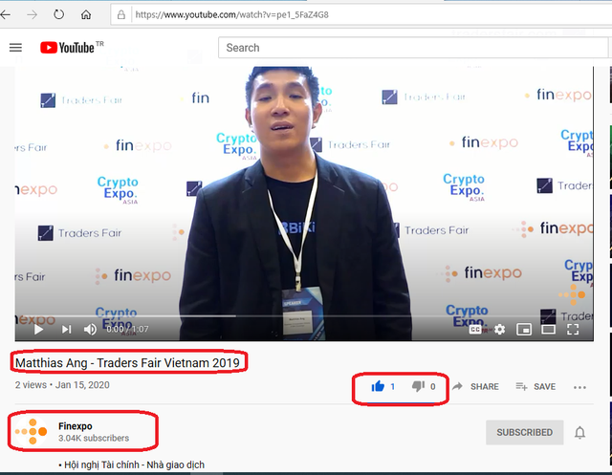
Task: Click the browser forward arrow
Action: click(32, 15)
